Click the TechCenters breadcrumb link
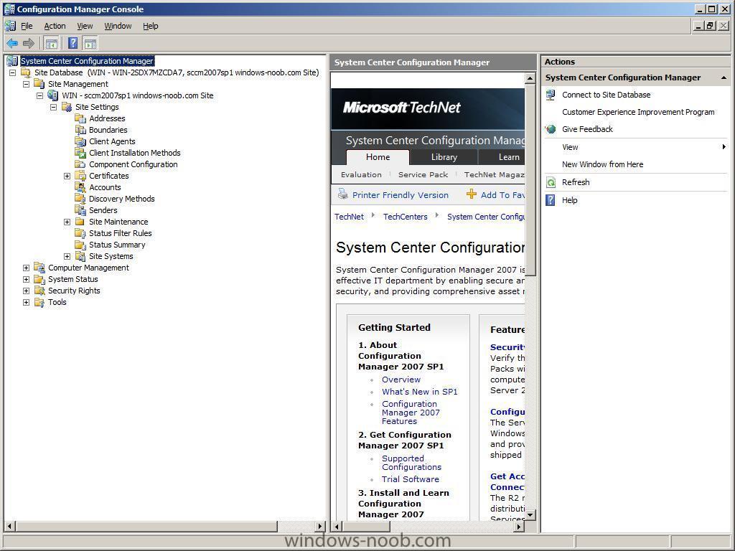This screenshot has width=735, height=551. tap(405, 217)
